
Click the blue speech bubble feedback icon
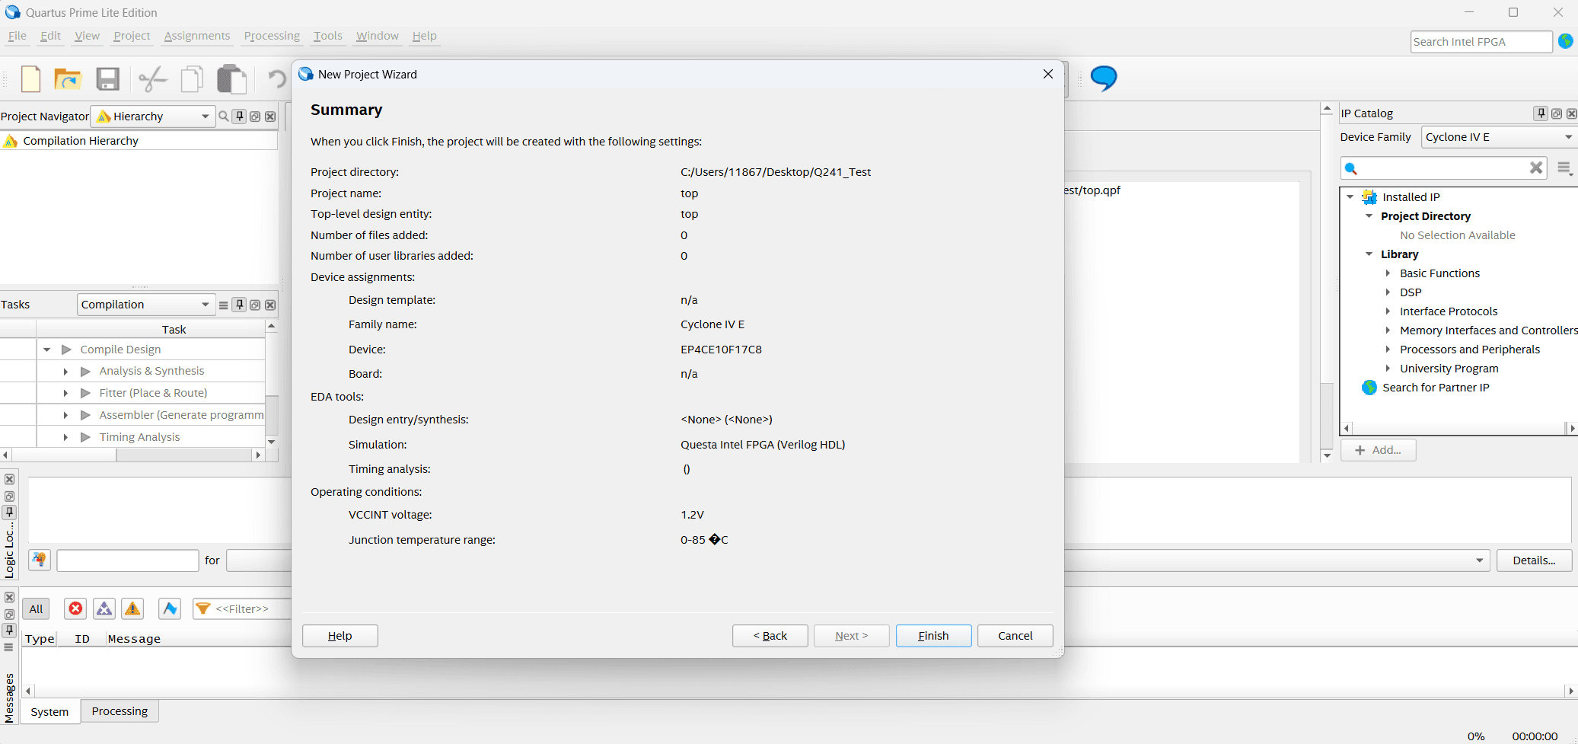1103,78
